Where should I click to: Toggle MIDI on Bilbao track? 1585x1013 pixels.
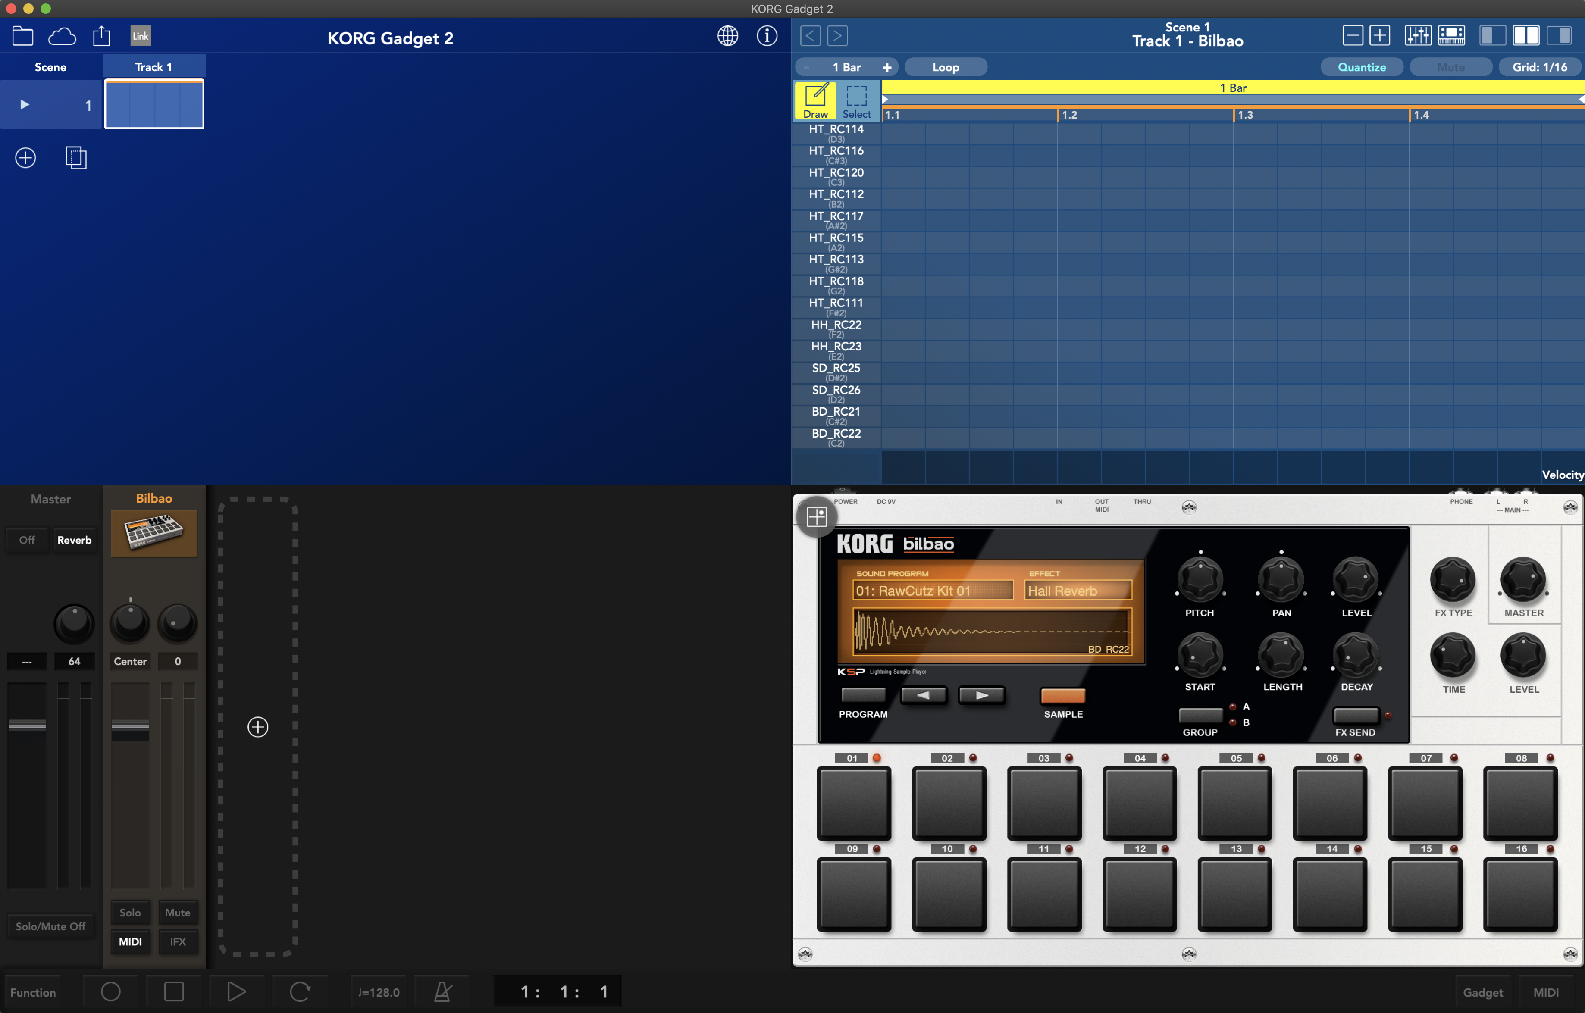coord(130,941)
